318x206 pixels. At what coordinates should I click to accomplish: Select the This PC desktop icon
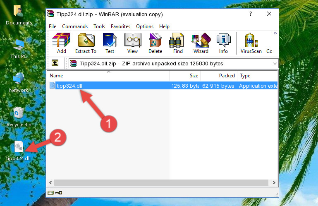(19, 49)
